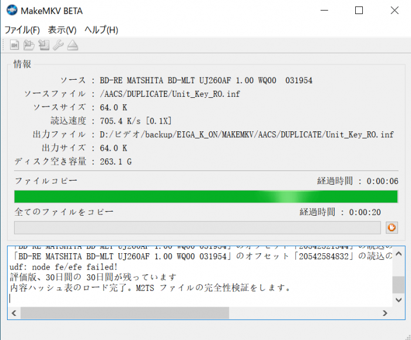This screenshot has height=340, width=411.
Task: Open the ファイル(F) menu
Action: coord(22,30)
